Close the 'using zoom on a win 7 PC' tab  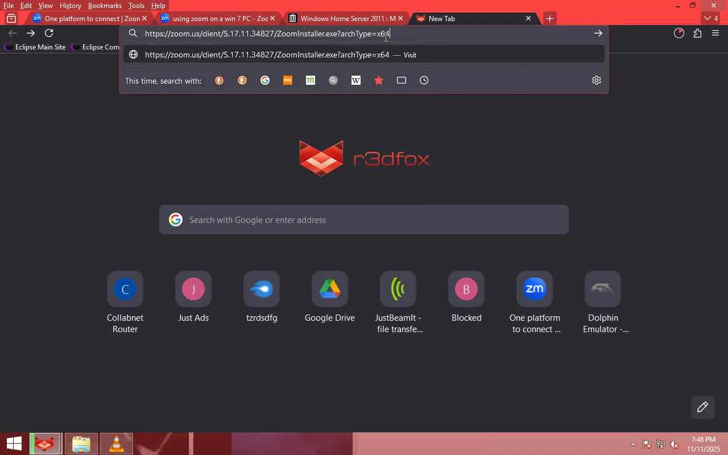[272, 18]
